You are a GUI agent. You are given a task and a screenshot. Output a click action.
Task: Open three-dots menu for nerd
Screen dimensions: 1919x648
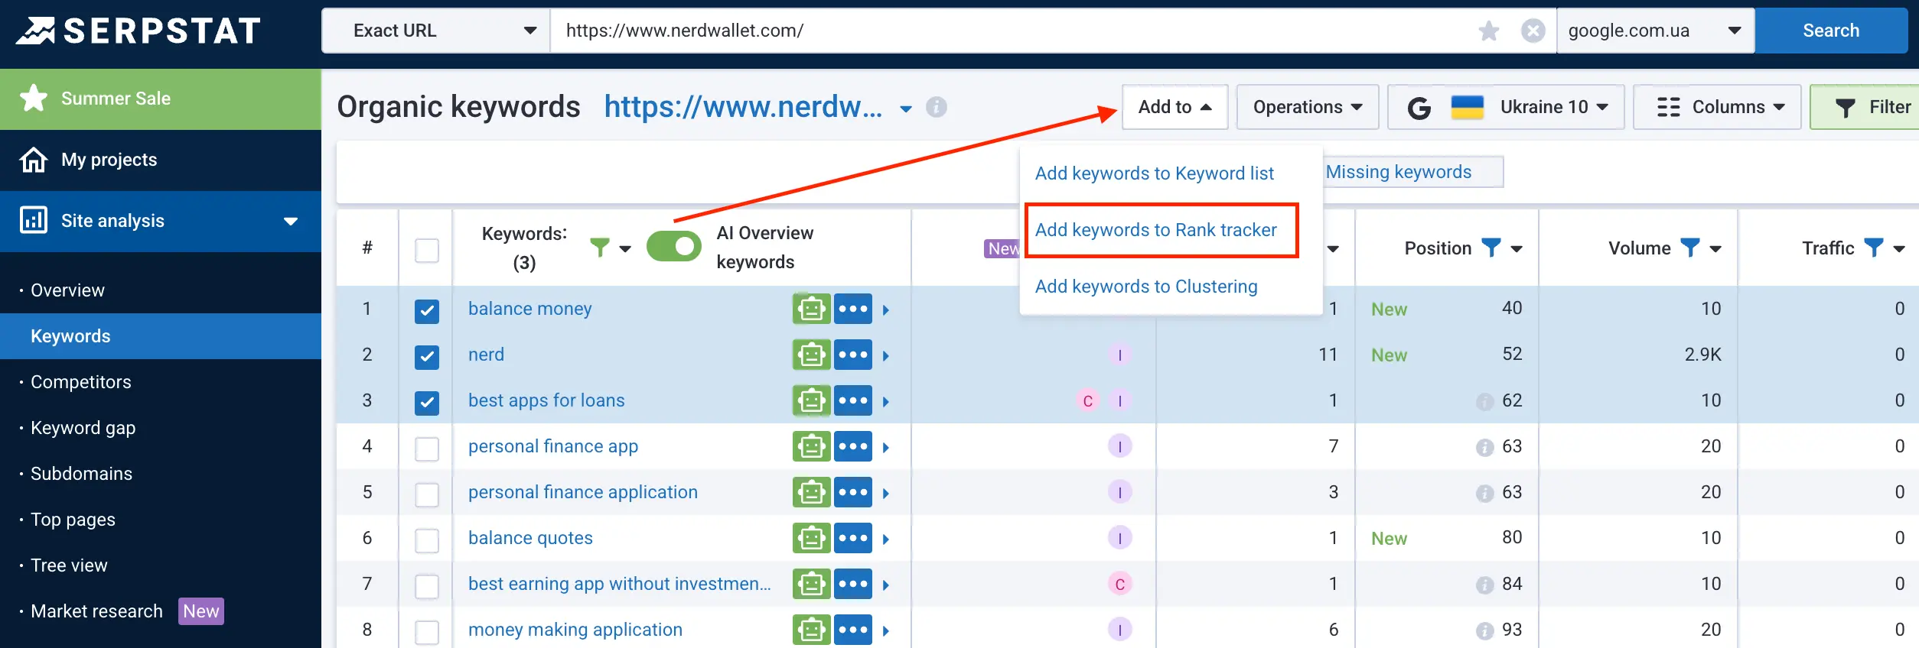click(x=853, y=355)
